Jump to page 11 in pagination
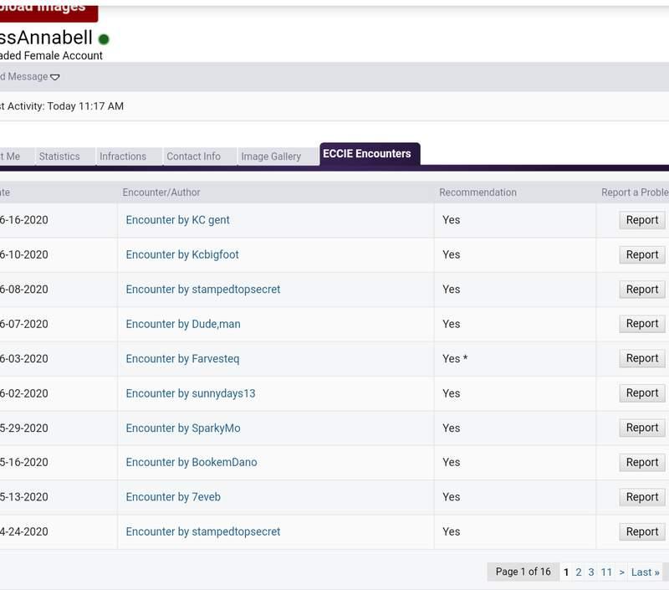The width and height of the screenshot is (669, 590). click(x=606, y=572)
